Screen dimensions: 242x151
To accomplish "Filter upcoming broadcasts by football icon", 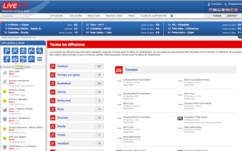I will pos(7,51).
